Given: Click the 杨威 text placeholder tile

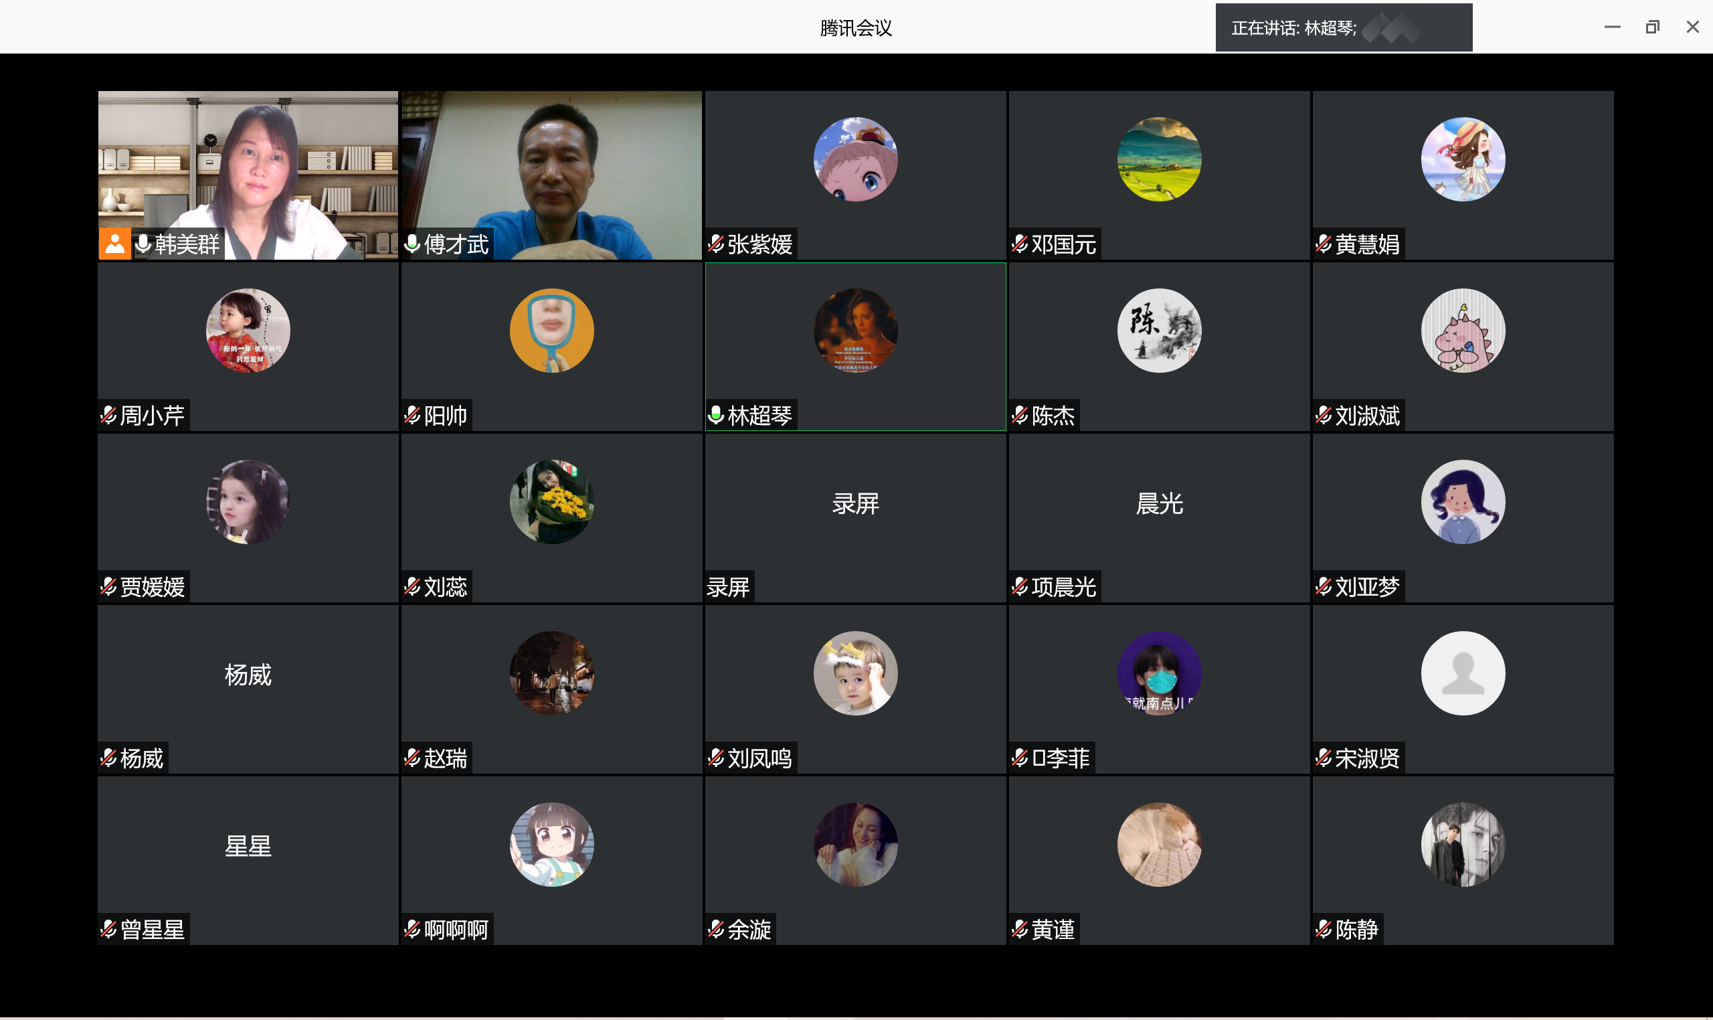Looking at the screenshot, I should tap(248, 675).
